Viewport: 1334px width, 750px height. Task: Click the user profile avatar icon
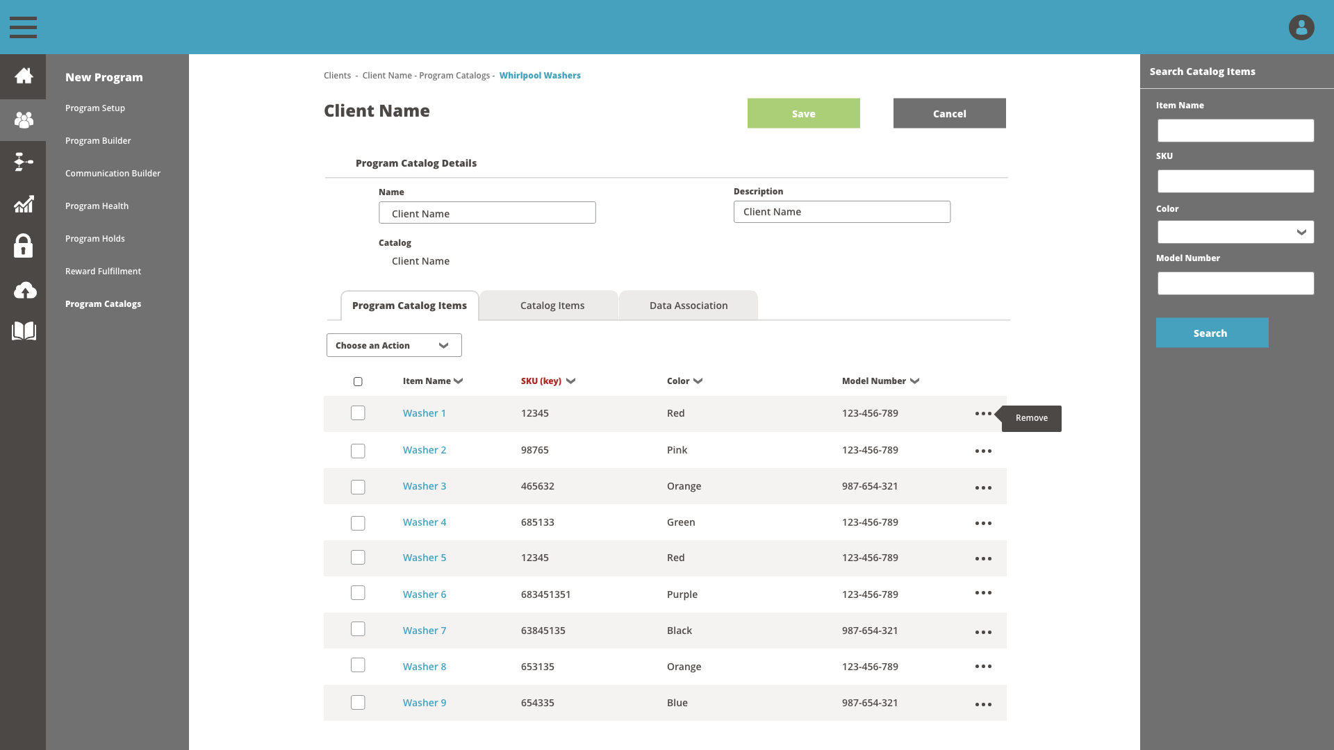pyautogui.click(x=1301, y=27)
